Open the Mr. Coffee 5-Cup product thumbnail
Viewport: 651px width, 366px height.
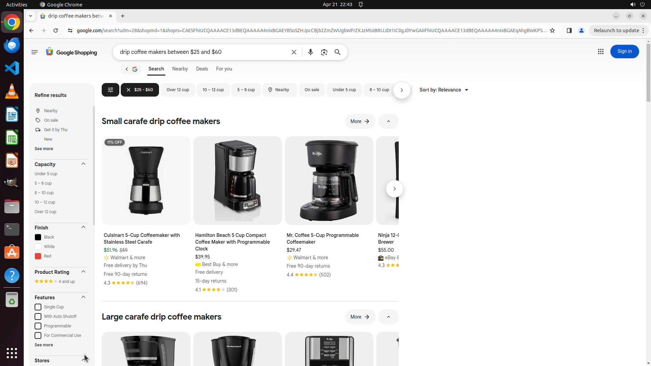click(329, 181)
